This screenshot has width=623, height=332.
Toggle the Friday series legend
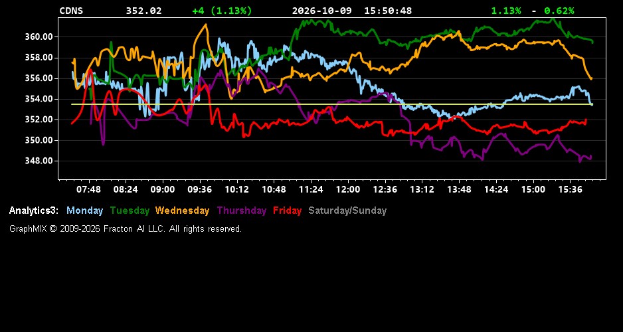(x=288, y=211)
